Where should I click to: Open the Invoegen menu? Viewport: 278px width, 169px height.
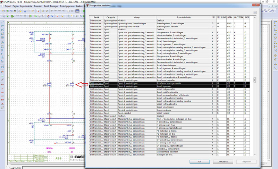pyautogui.click(x=54, y=6)
